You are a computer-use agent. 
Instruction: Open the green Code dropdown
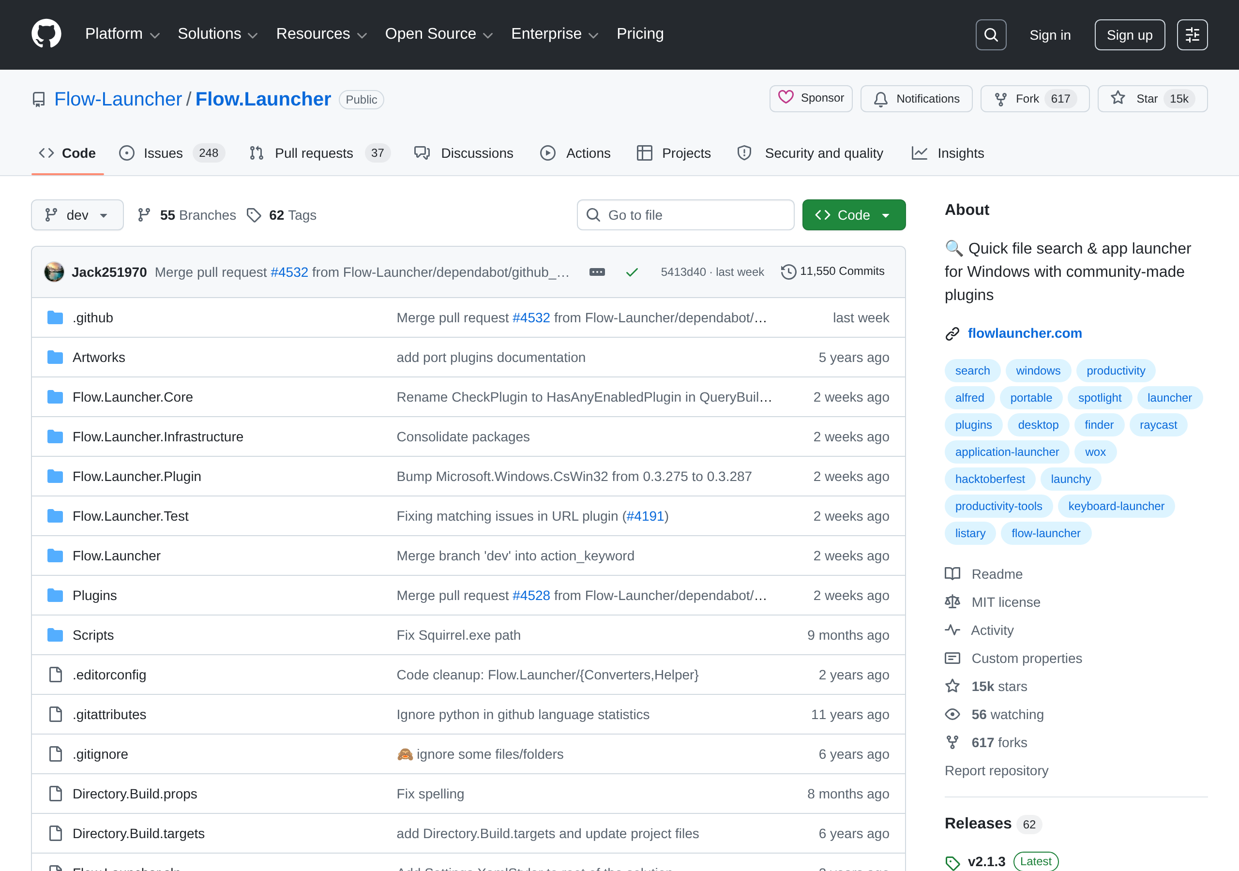coord(854,215)
